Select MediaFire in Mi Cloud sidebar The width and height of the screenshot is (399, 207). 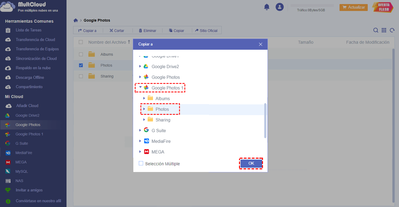pos(24,153)
